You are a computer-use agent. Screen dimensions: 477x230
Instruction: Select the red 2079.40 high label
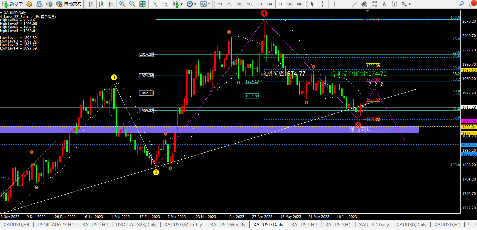(x=373, y=20)
